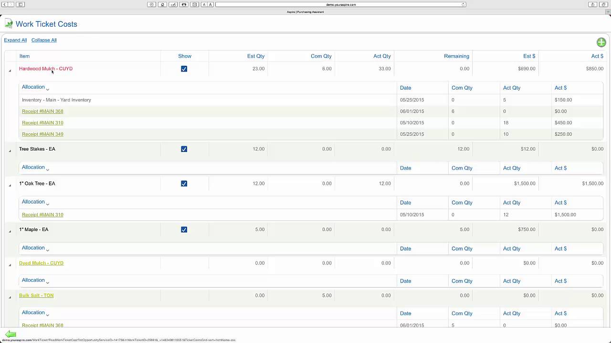Viewport: 611px width, 343px height.
Task: Click the autofill pencil toolbar icon
Action: pos(173,4)
